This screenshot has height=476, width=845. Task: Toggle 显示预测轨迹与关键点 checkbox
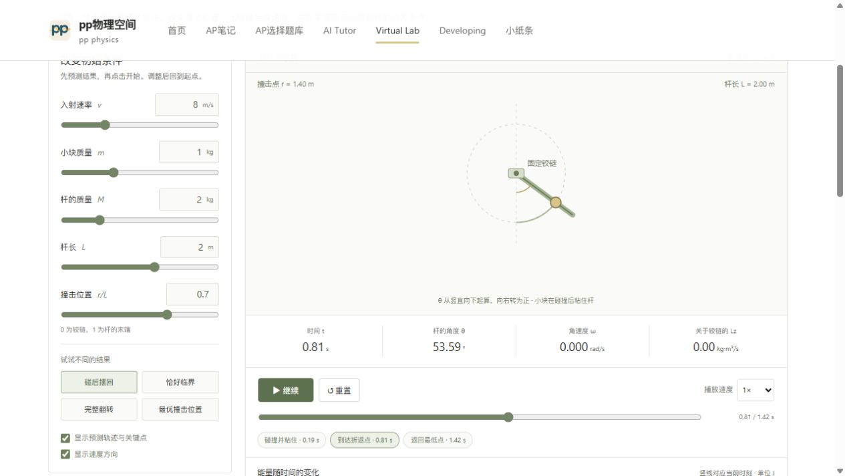[65, 438]
